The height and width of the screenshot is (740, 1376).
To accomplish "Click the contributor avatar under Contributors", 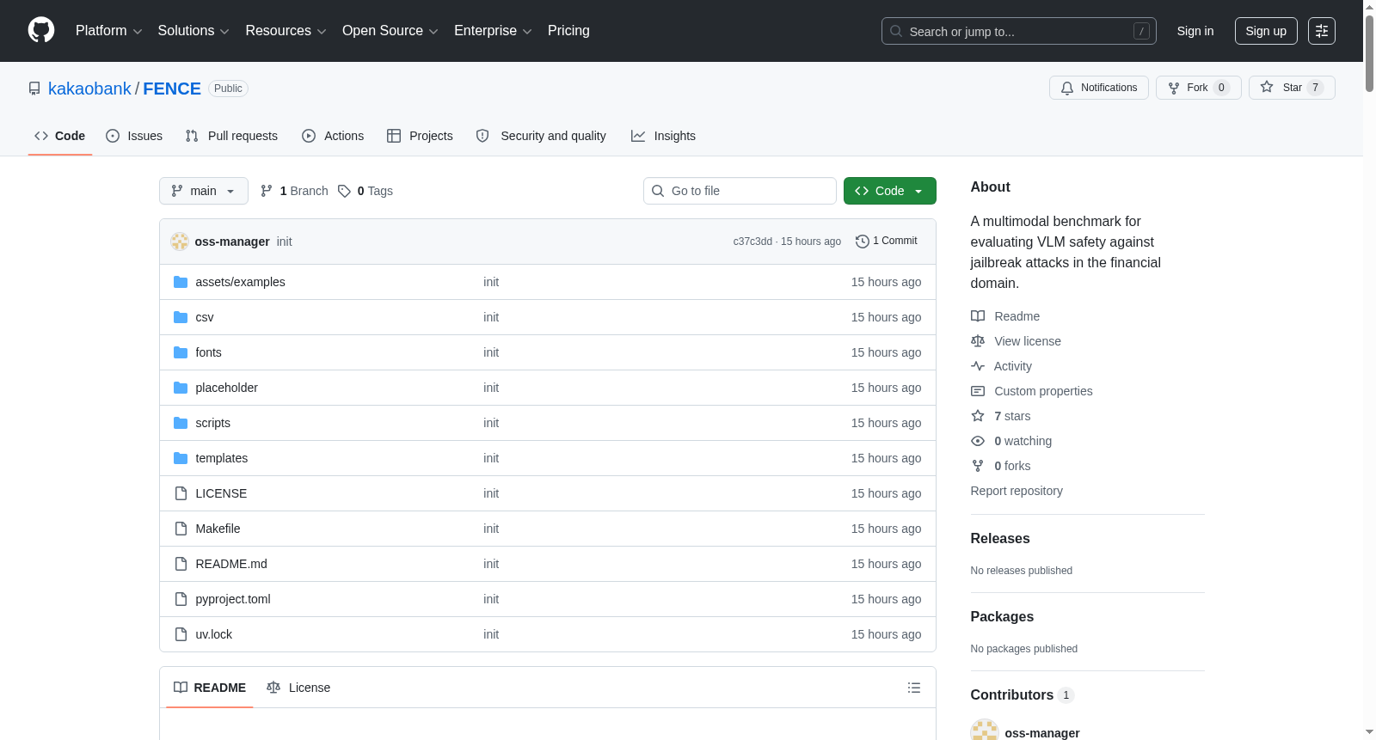I will coord(985,731).
